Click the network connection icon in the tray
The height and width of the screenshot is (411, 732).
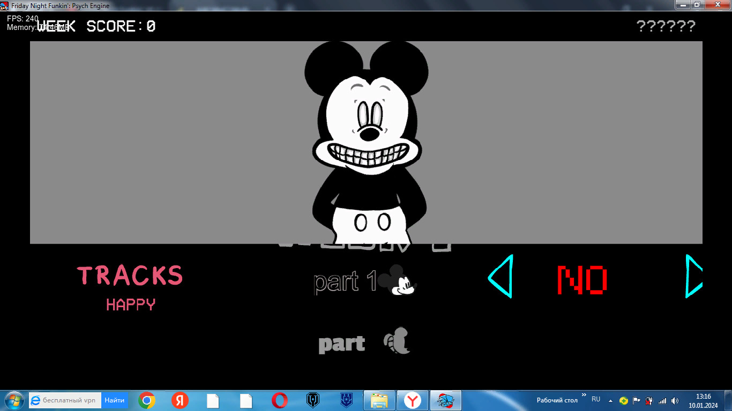[662, 400]
